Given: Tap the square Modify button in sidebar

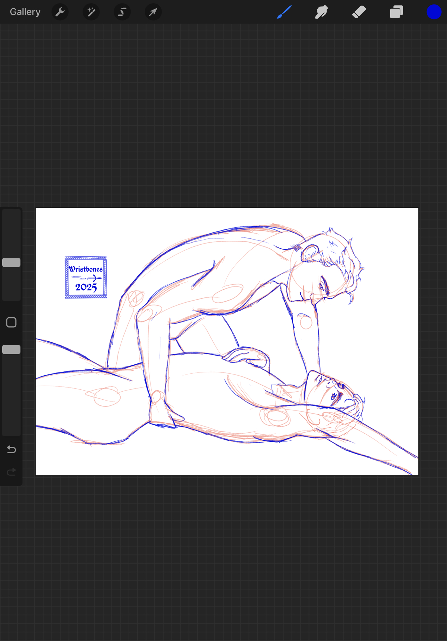Looking at the screenshot, I should tap(11, 322).
